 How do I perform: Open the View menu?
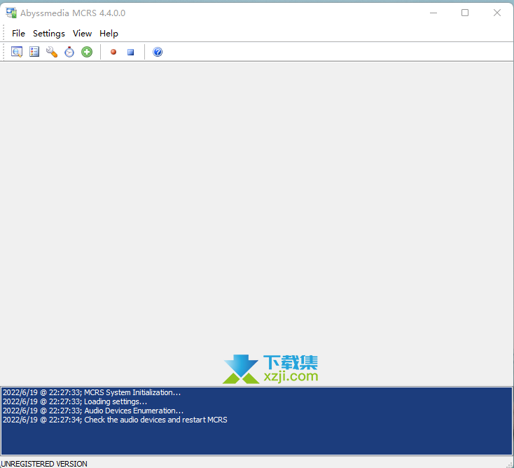point(82,34)
